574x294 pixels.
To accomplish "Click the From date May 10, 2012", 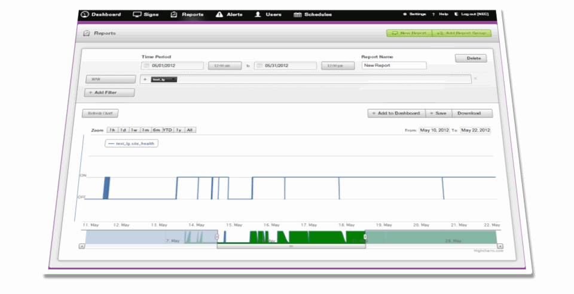I will click(434, 131).
